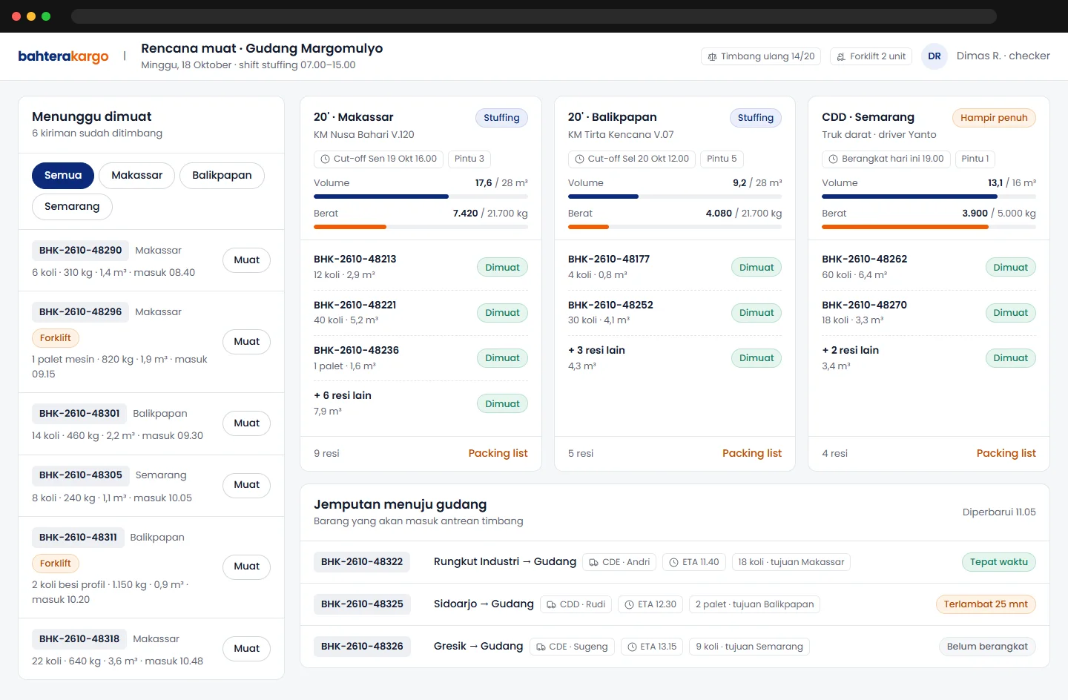Image resolution: width=1068 pixels, height=700 pixels.
Task: Open Packing list for 20' Balikpapan
Action: (752, 453)
